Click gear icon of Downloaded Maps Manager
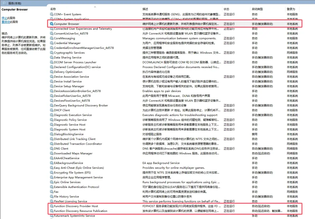The width and height of the screenshot is (315, 219). 52,153
